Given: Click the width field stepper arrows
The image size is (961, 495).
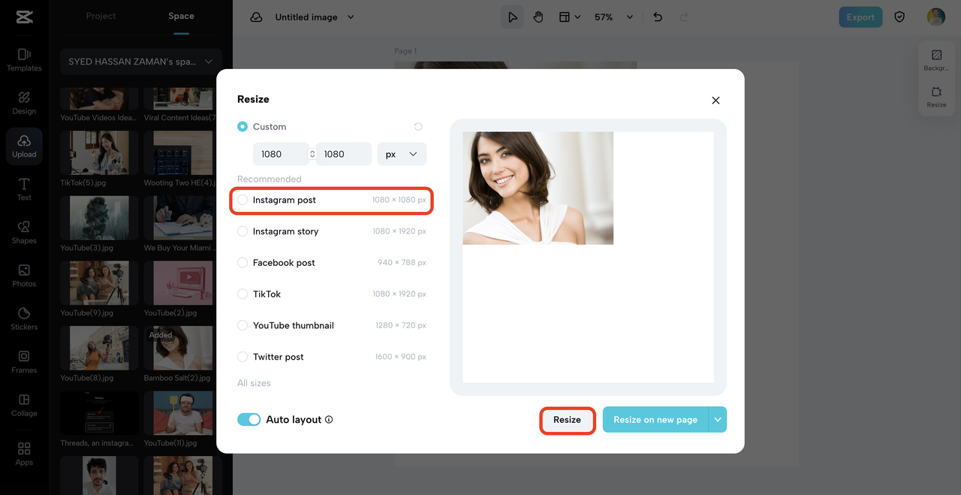Looking at the screenshot, I should 312,154.
